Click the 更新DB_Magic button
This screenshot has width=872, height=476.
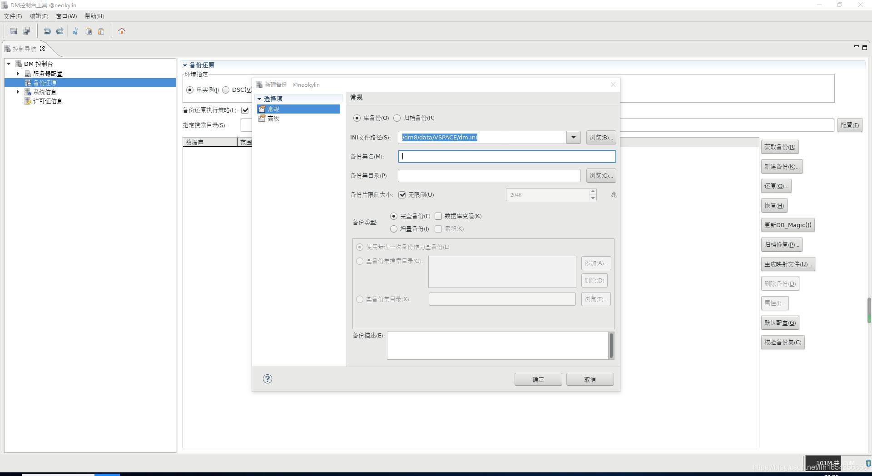788,225
